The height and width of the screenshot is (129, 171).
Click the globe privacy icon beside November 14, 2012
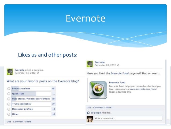[38, 73]
